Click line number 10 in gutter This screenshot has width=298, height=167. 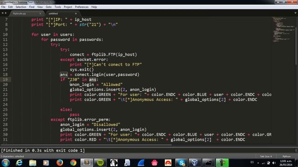click(5, 34)
